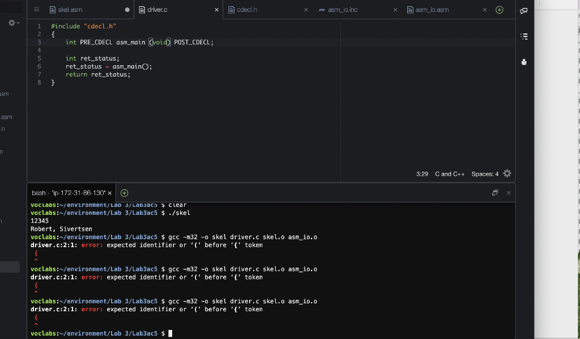This screenshot has width=580, height=339.
Task: Close the bash terminal tab
Action: [110, 193]
